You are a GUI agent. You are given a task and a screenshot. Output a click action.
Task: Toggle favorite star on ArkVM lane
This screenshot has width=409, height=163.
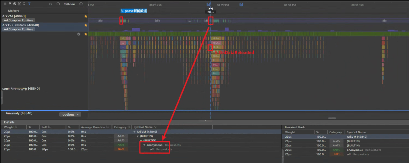click(x=86, y=16)
